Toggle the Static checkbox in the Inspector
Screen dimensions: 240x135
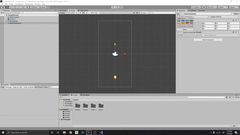tap(232, 14)
